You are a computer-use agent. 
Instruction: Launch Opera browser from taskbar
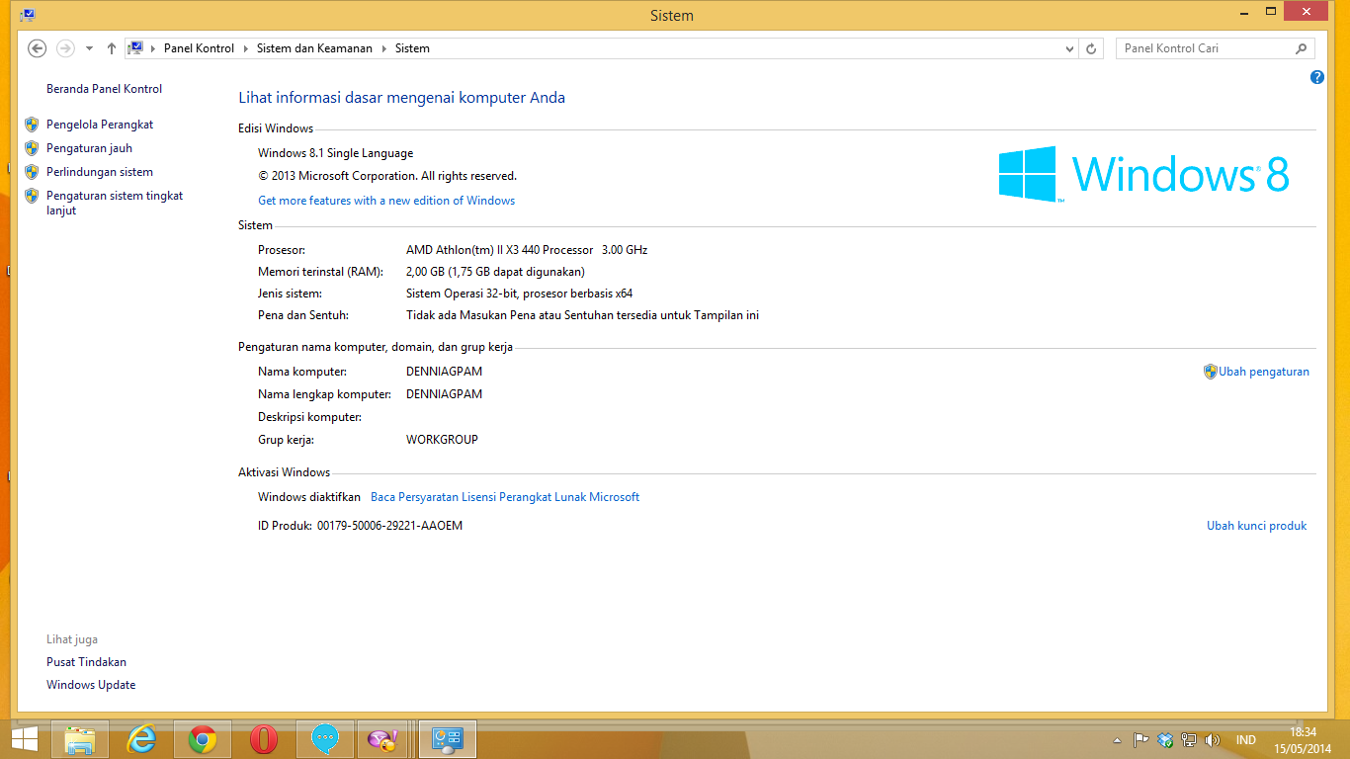click(263, 739)
